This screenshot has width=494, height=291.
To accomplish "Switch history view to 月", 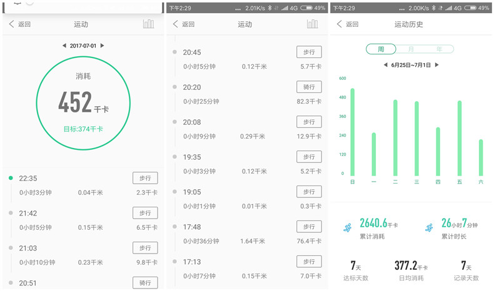I will tap(410, 49).
